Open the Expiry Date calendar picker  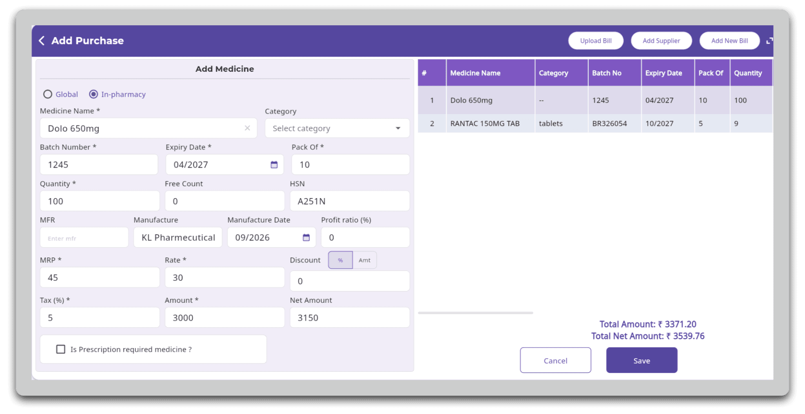pyautogui.click(x=274, y=165)
